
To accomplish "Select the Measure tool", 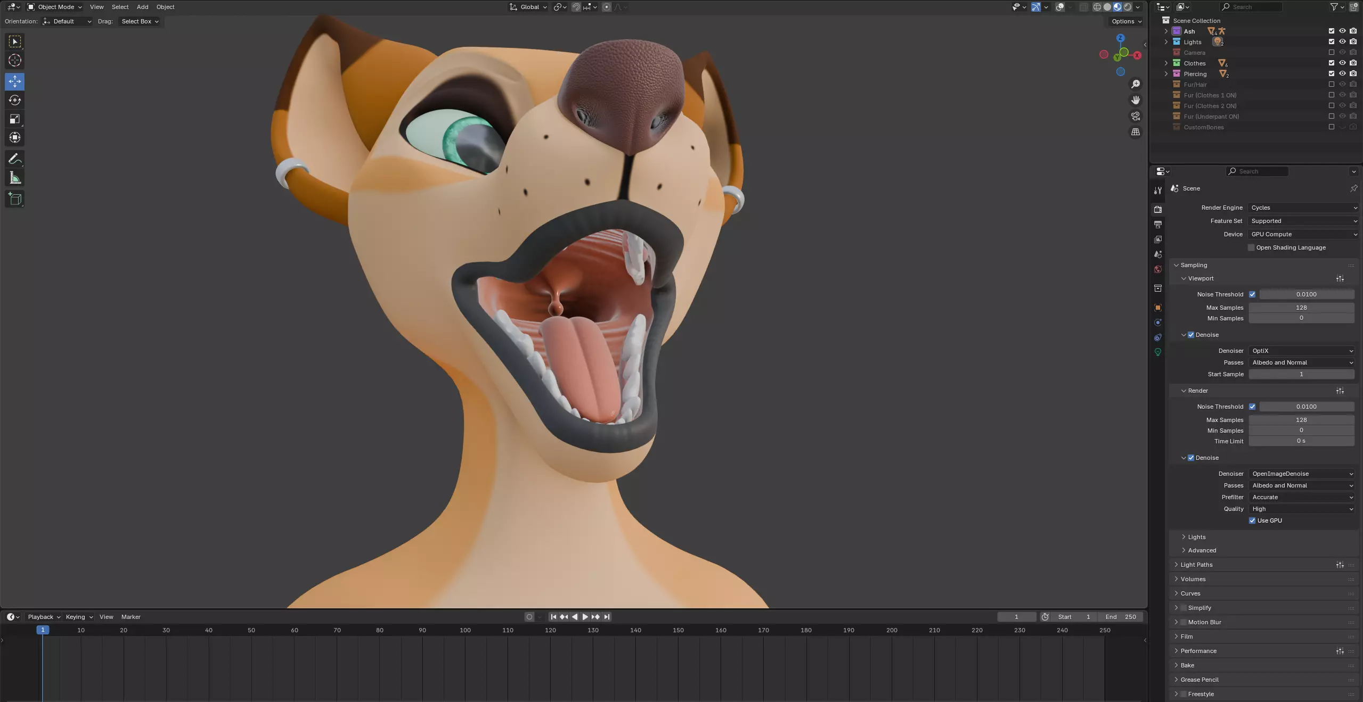I will coord(15,178).
